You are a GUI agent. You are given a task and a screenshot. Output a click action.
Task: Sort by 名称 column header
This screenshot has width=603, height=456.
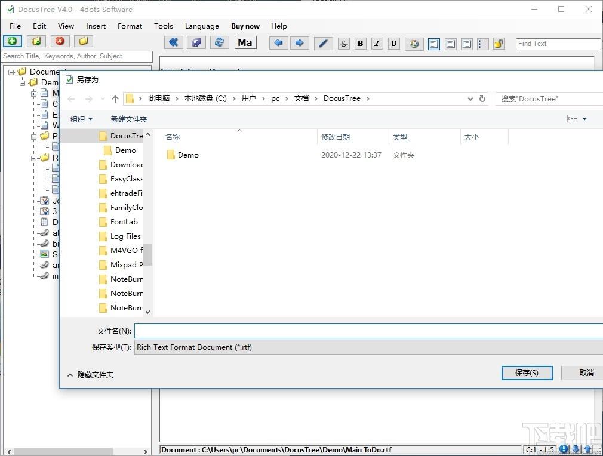click(x=173, y=137)
